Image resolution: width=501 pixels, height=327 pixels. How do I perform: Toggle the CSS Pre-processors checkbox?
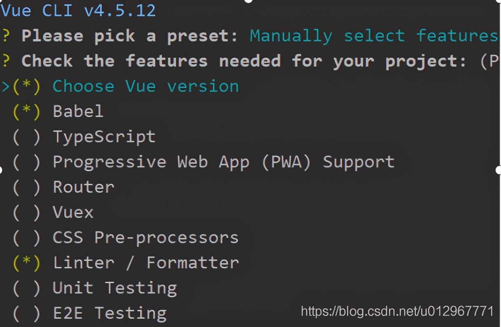[27, 238]
